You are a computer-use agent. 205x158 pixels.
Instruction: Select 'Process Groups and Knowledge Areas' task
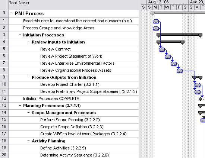coord(59,28)
